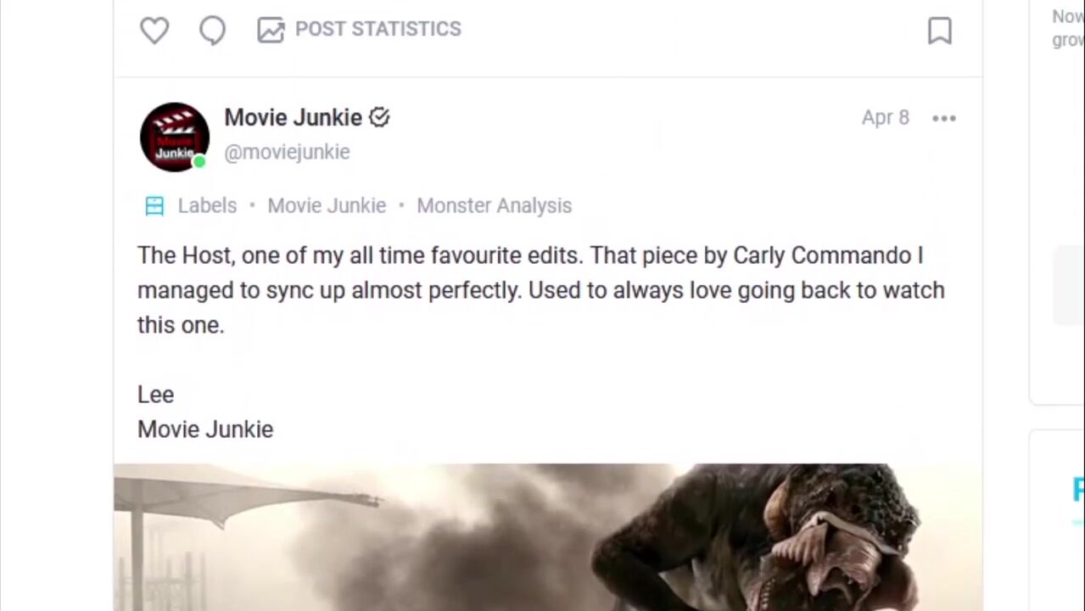This screenshot has height=611, width=1085.
Task: Filter by the Monster Analysis label
Action: click(494, 205)
